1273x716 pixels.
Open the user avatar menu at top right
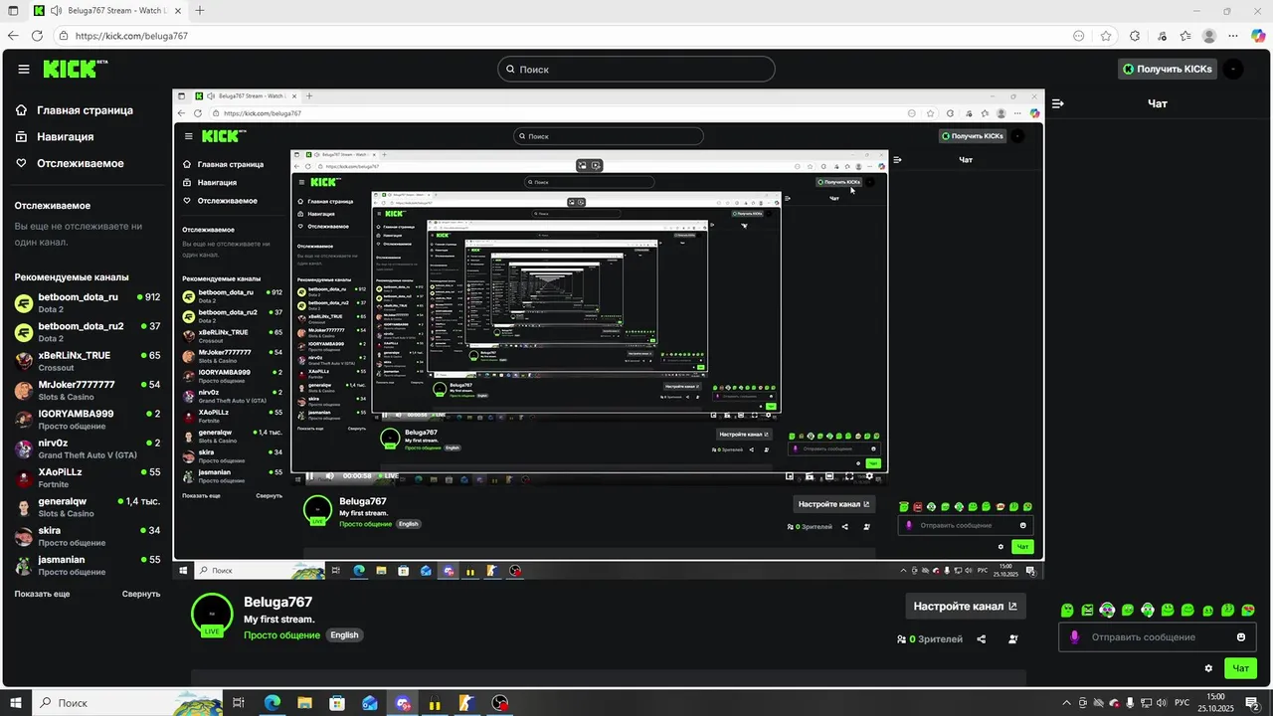[x=1233, y=69]
